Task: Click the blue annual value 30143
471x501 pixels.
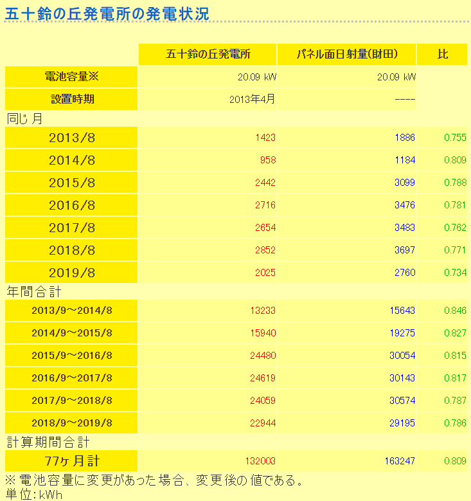Action: click(x=402, y=378)
